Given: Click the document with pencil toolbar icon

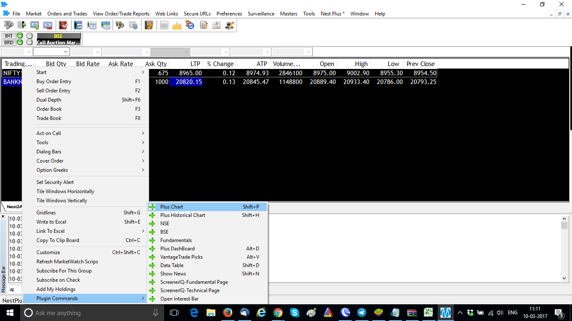Looking at the screenshot, I should pyautogui.click(x=204, y=25).
